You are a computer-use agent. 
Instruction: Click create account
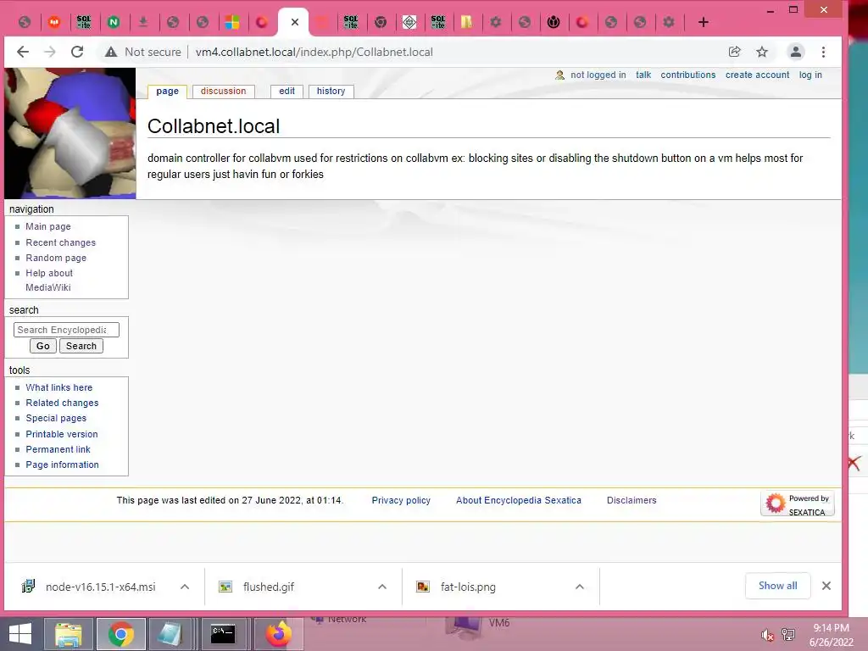[x=757, y=75]
